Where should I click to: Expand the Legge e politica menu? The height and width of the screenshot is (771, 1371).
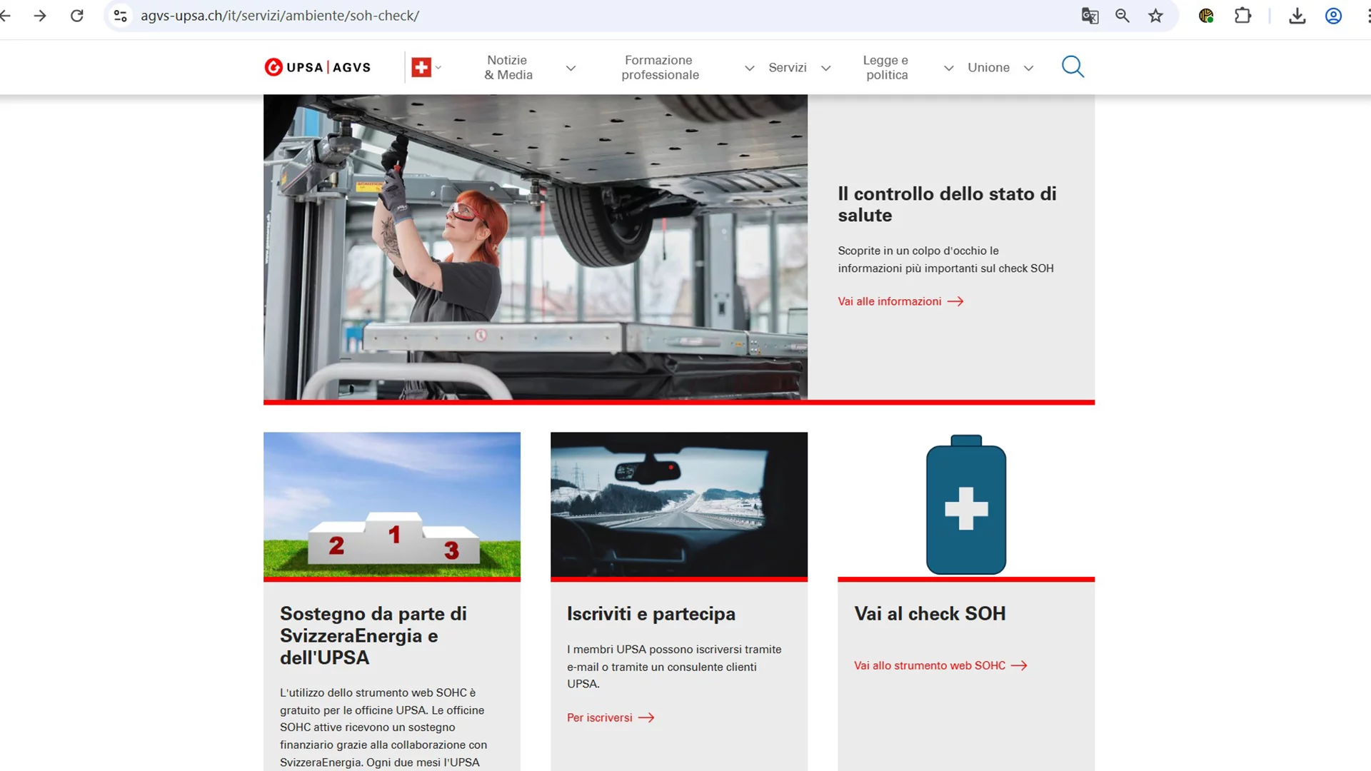(x=885, y=68)
